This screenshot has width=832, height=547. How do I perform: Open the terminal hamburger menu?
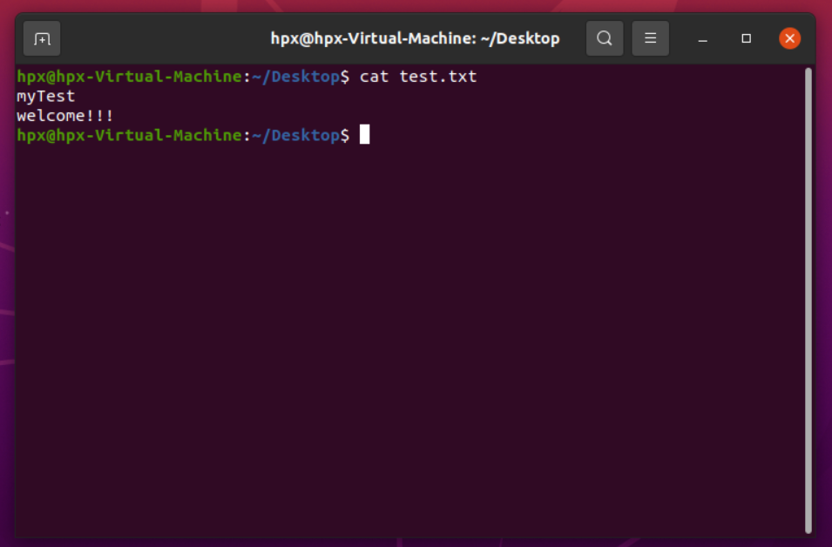pyautogui.click(x=650, y=38)
